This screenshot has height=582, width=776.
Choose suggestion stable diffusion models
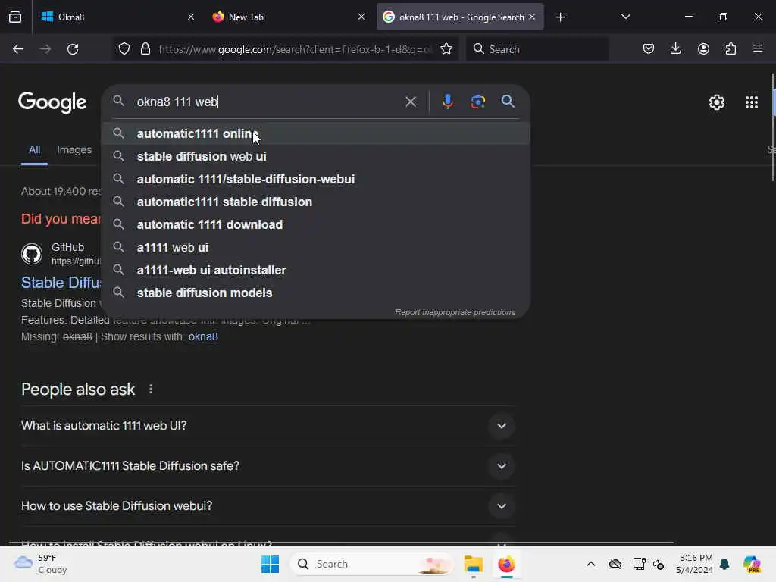pos(316,293)
